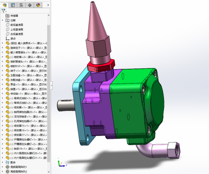The height and width of the screenshot is (174, 209).
Task: Expand the 转子<1> rotor component
Action: [x=2, y=71]
